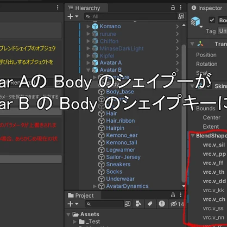227x227 pixels.
Task: Click the Avatar A prefab cube icon
Action: (95, 63)
